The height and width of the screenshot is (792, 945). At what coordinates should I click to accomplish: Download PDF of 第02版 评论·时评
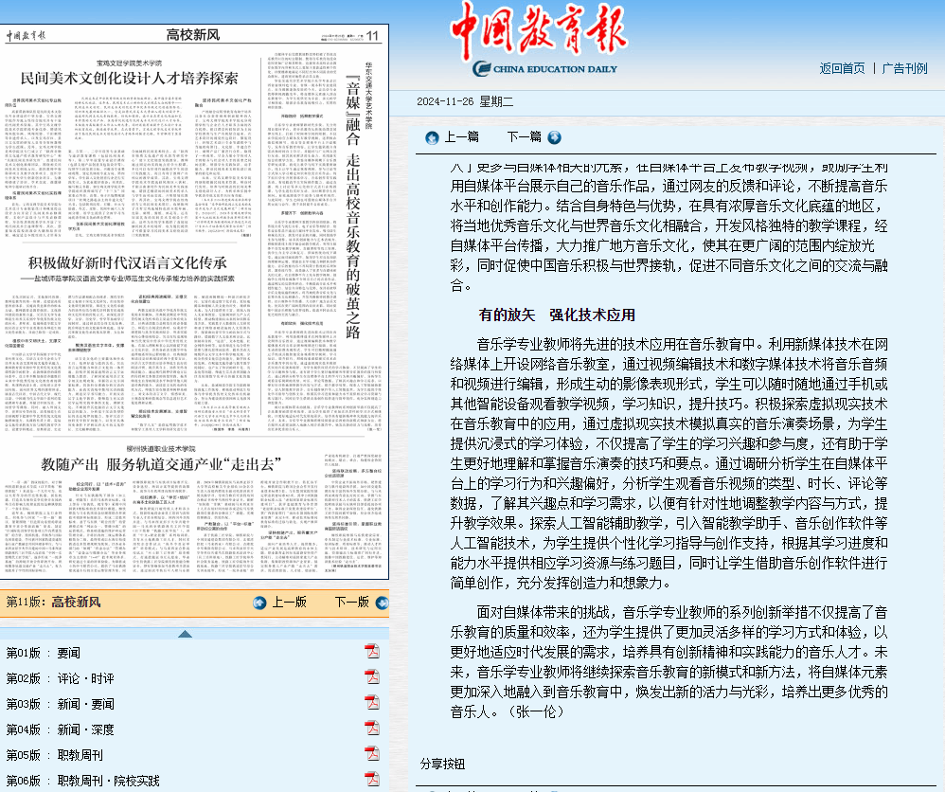pos(371,678)
